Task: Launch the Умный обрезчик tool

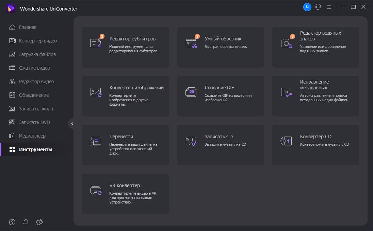Action: 221,47
